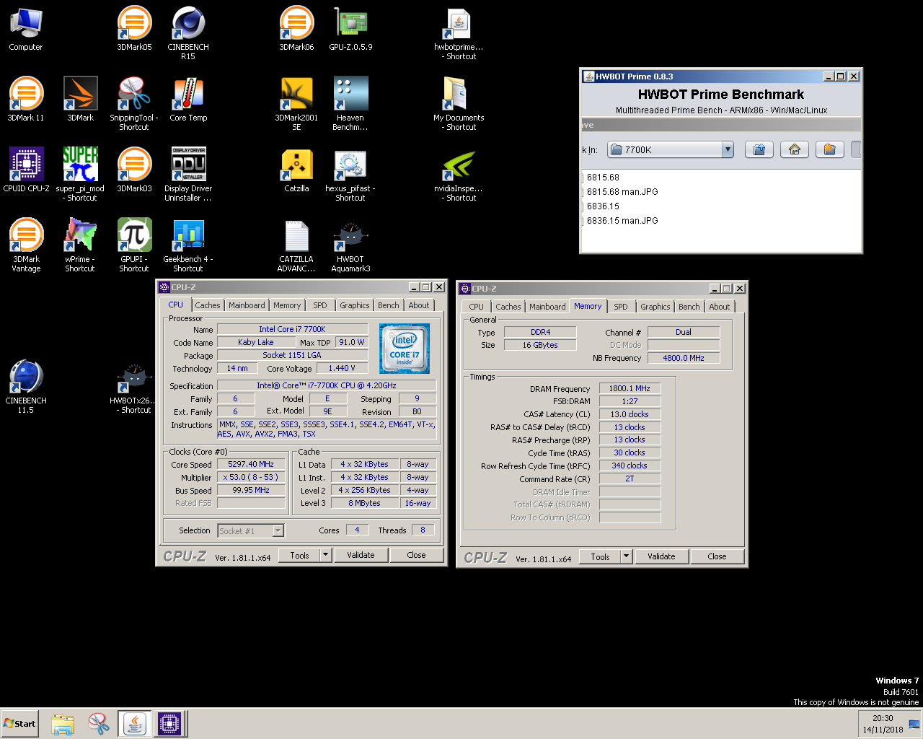923x739 pixels.
Task: Expand the Socket #1 selection dropdown
Action: 278,530
